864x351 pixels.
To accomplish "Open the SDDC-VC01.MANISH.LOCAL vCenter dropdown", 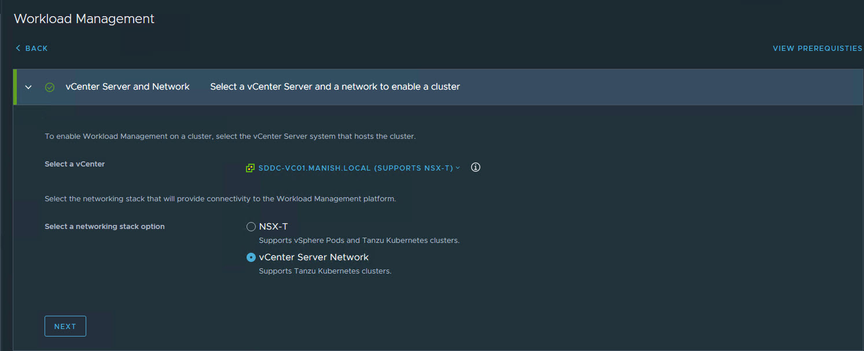I will point(355,168).
